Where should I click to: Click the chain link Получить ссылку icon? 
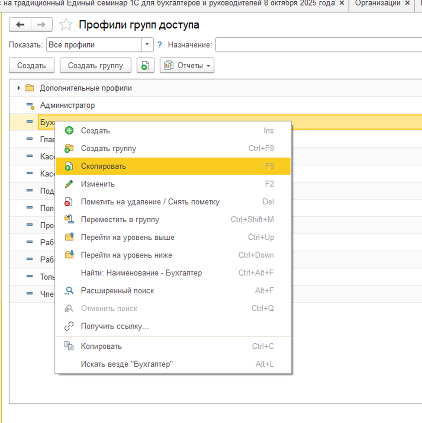pos(69,326)
